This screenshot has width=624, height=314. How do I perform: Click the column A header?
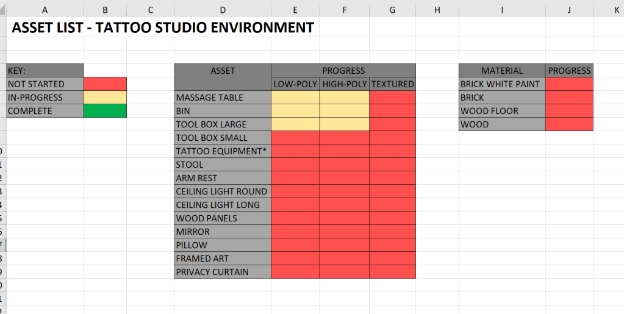pos(45,9)
